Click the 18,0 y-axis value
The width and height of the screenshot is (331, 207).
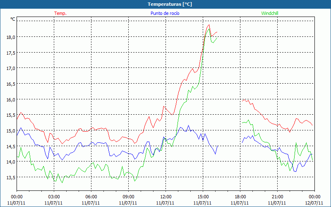tap(11, 37)
